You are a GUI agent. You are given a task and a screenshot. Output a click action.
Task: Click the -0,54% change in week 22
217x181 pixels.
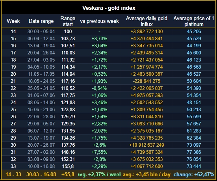point(99,88)
